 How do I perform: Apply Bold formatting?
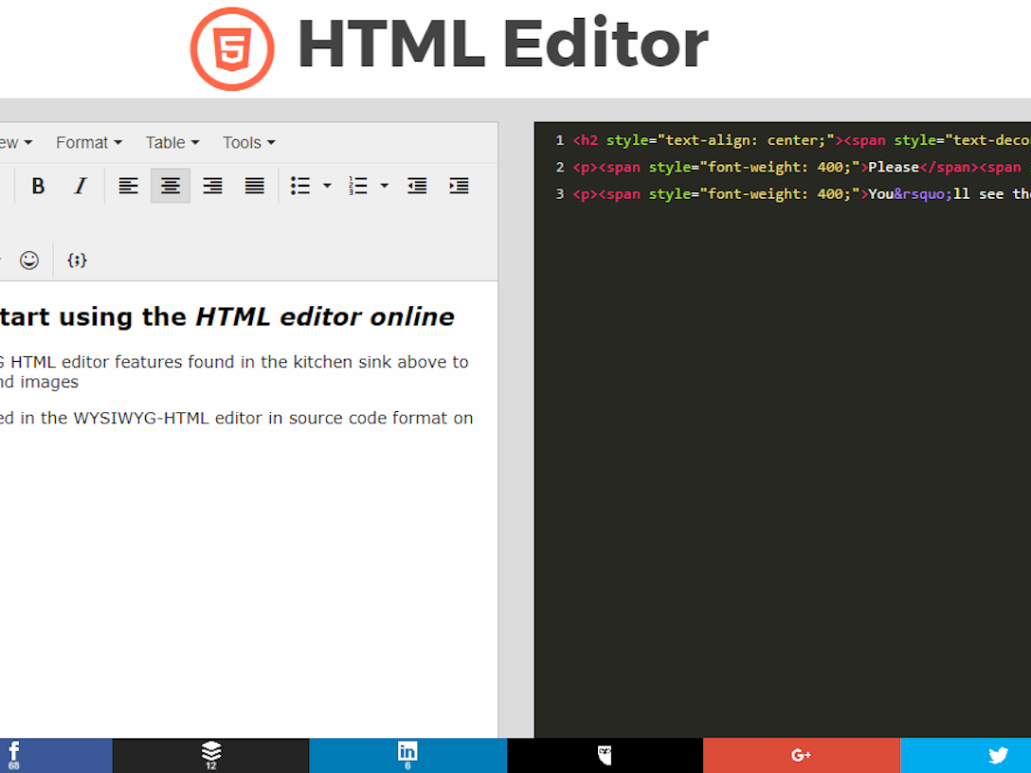coord(38,186)
